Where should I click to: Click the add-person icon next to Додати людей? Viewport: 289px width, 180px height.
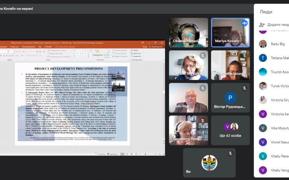tap(262, 24)
